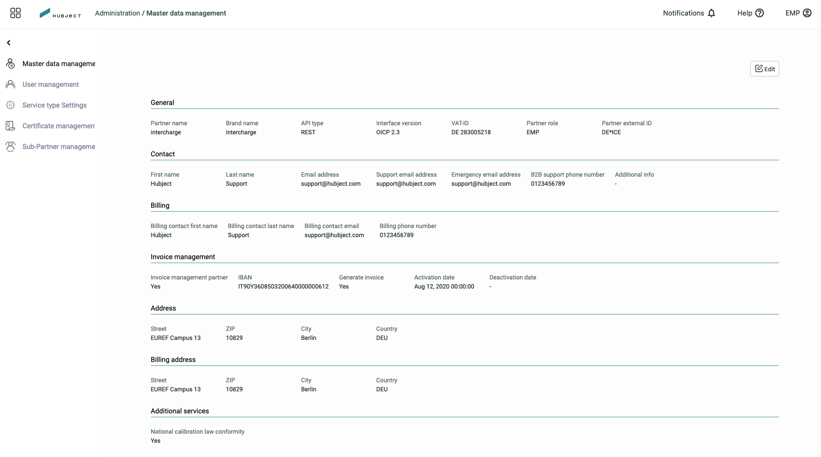Image resolution: width=821 pixels, height=457 pixels.
Task: Select the API type value REST
Action: point(308,132)
